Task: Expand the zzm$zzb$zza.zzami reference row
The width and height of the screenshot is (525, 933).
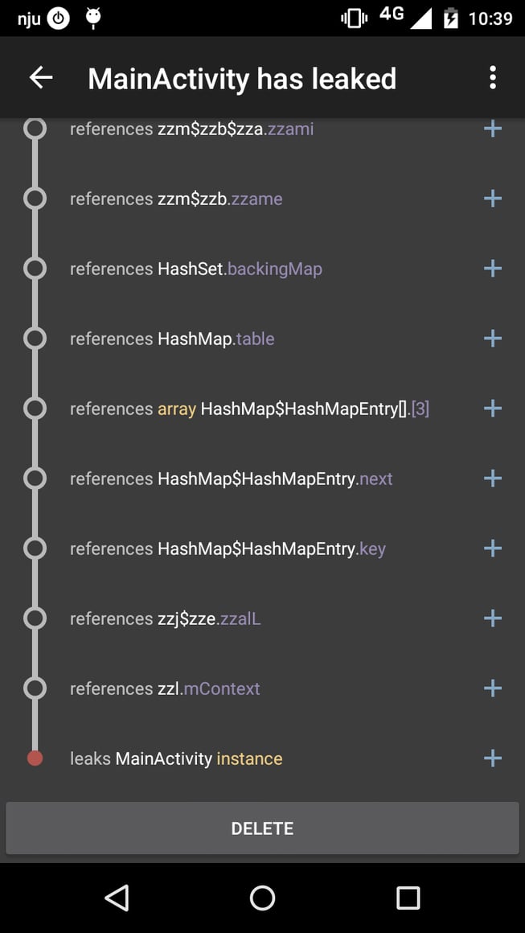Action: point(492,129)
